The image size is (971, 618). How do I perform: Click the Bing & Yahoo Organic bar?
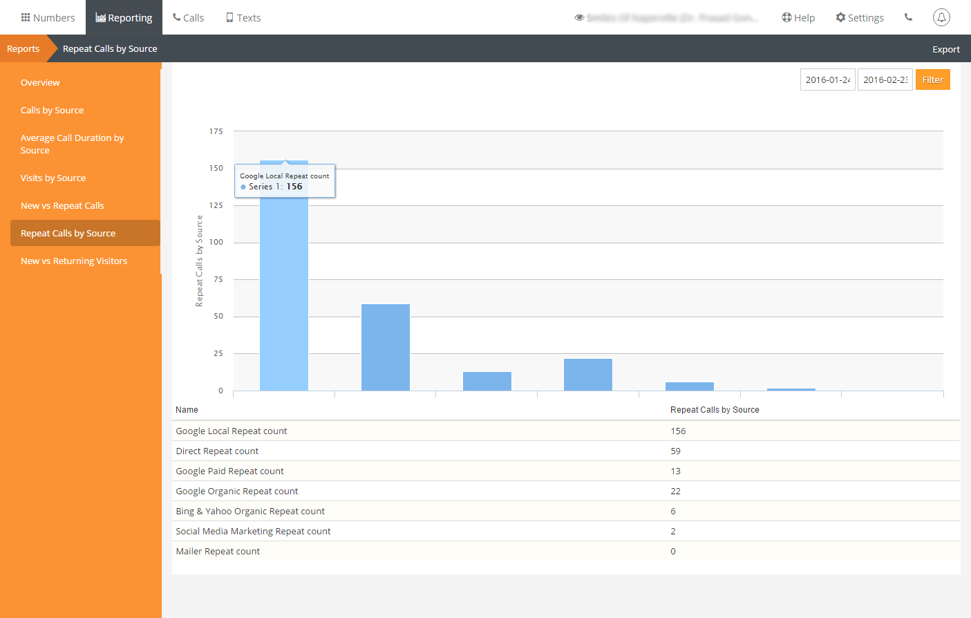click(690, 386)
